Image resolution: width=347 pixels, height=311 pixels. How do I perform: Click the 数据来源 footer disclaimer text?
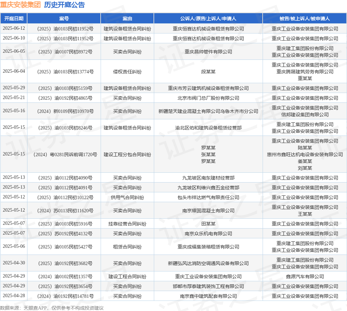click(x=52, y=308)
